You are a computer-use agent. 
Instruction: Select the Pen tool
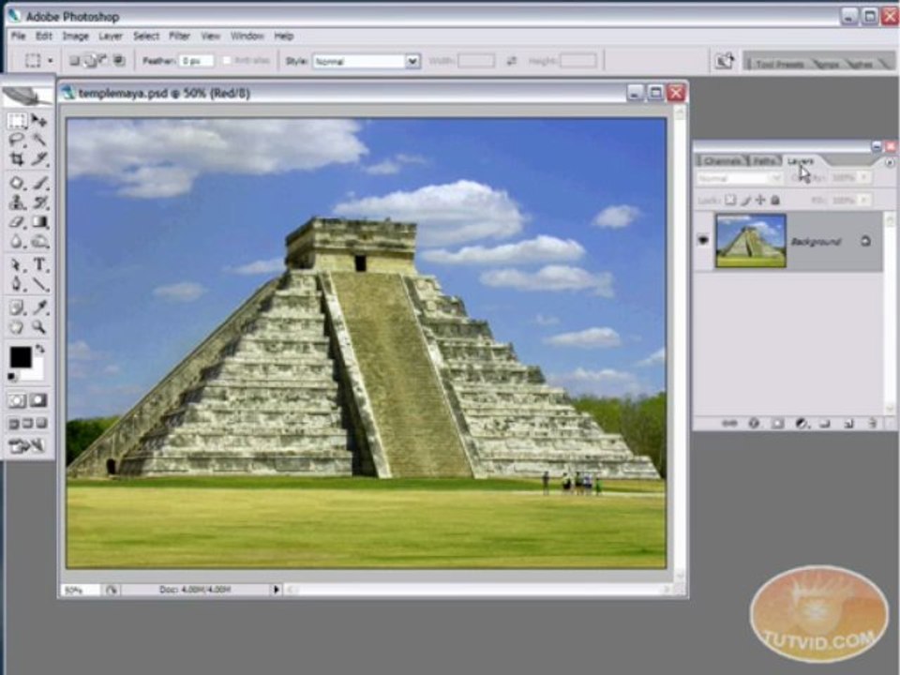pos(17,284)
